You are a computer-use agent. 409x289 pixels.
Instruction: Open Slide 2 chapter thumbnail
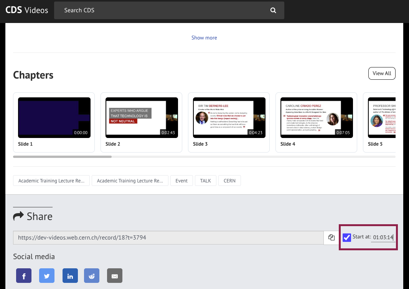[x=142, y=118]
